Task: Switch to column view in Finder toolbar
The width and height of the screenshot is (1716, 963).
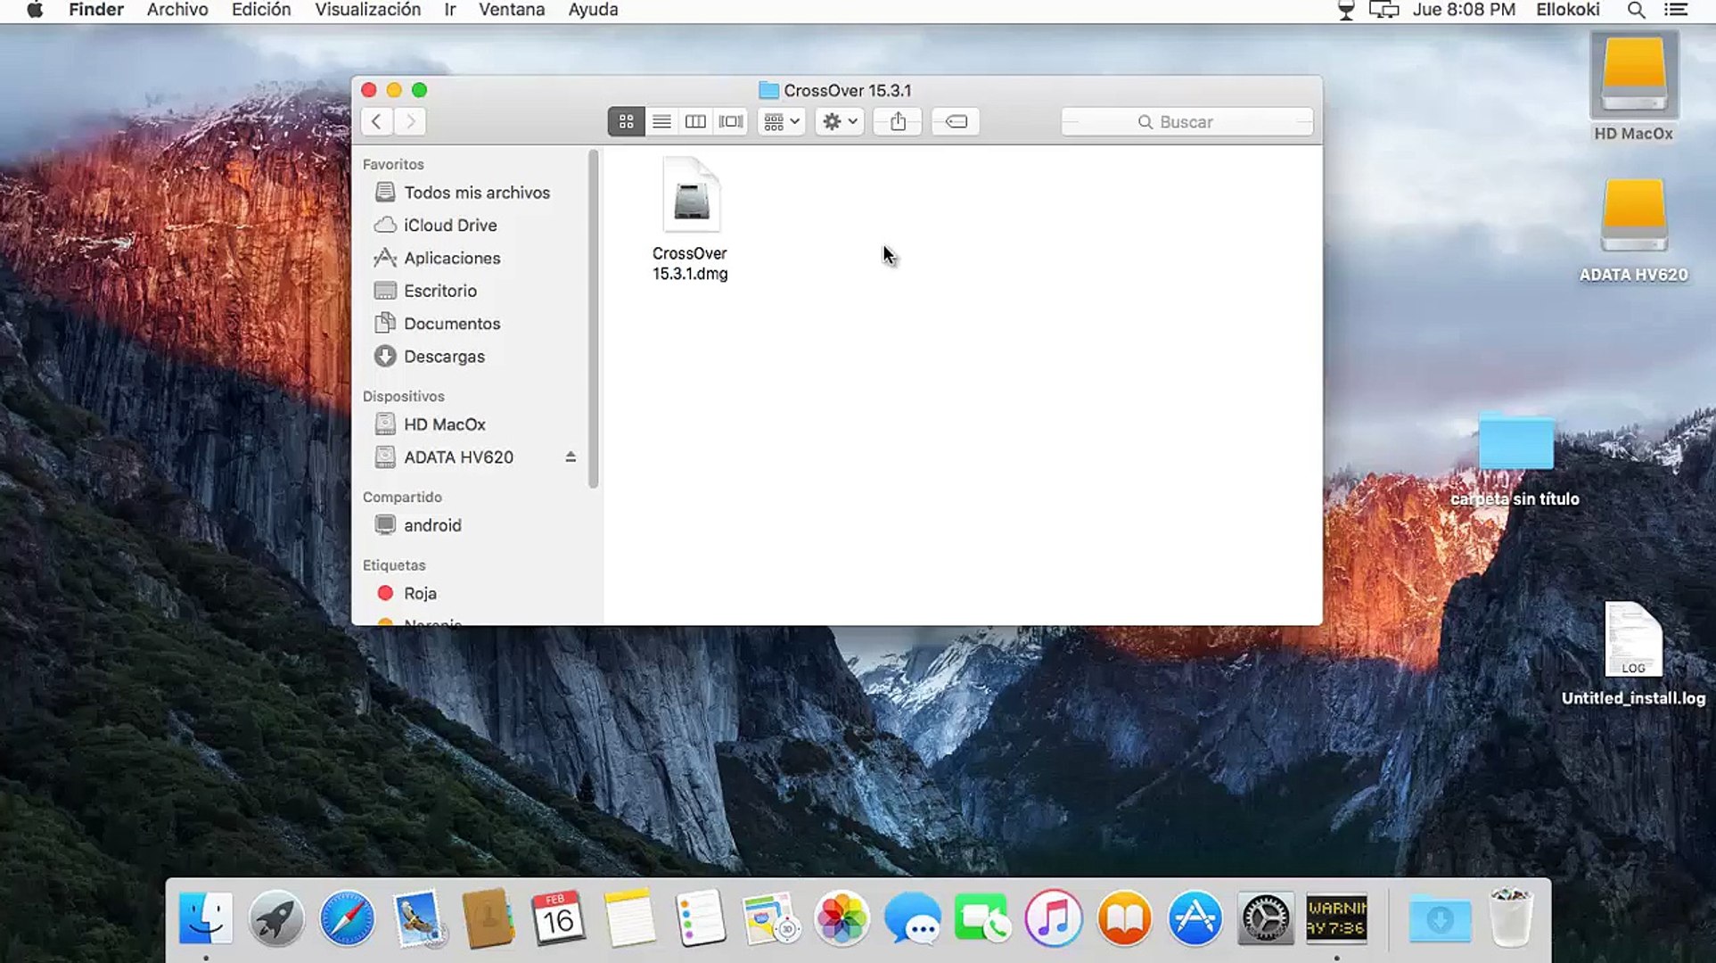Action: (x=695, y=121)
